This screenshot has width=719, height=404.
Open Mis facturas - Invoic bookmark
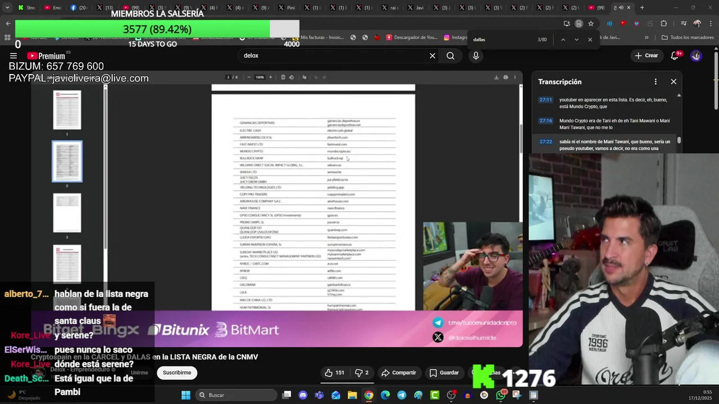pyautogui.click(x=318, y=38)
